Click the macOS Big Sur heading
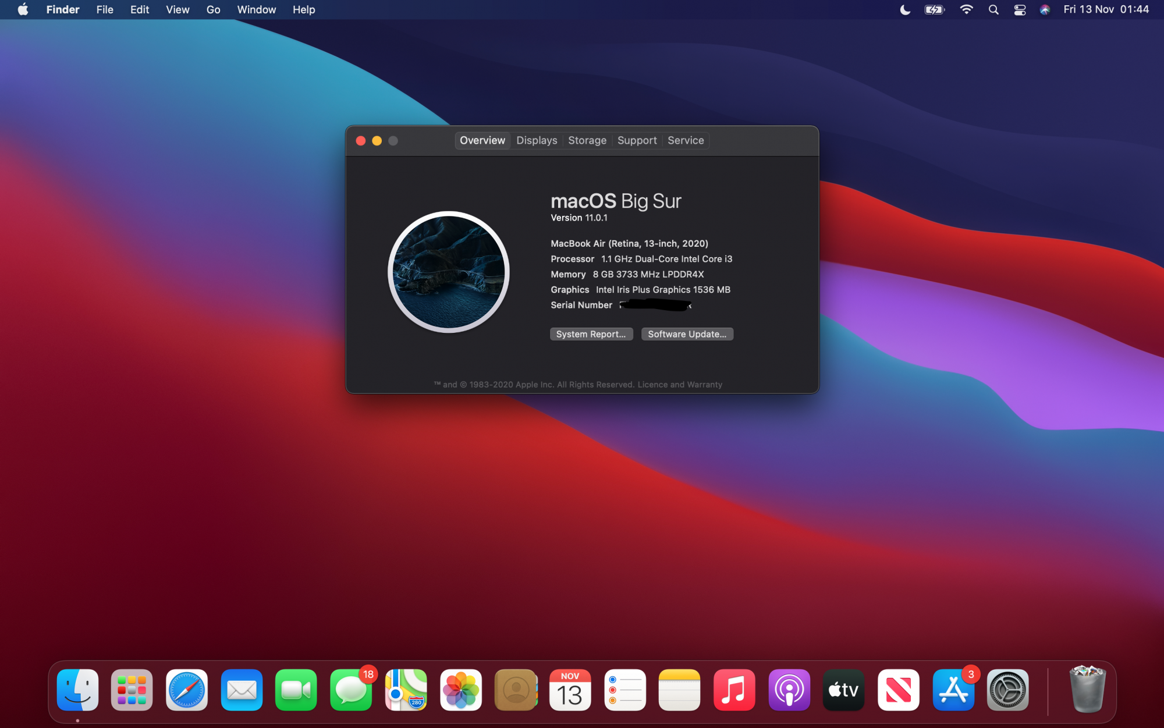The width and height of the screenshot is (1164, 728). point(616,201)
